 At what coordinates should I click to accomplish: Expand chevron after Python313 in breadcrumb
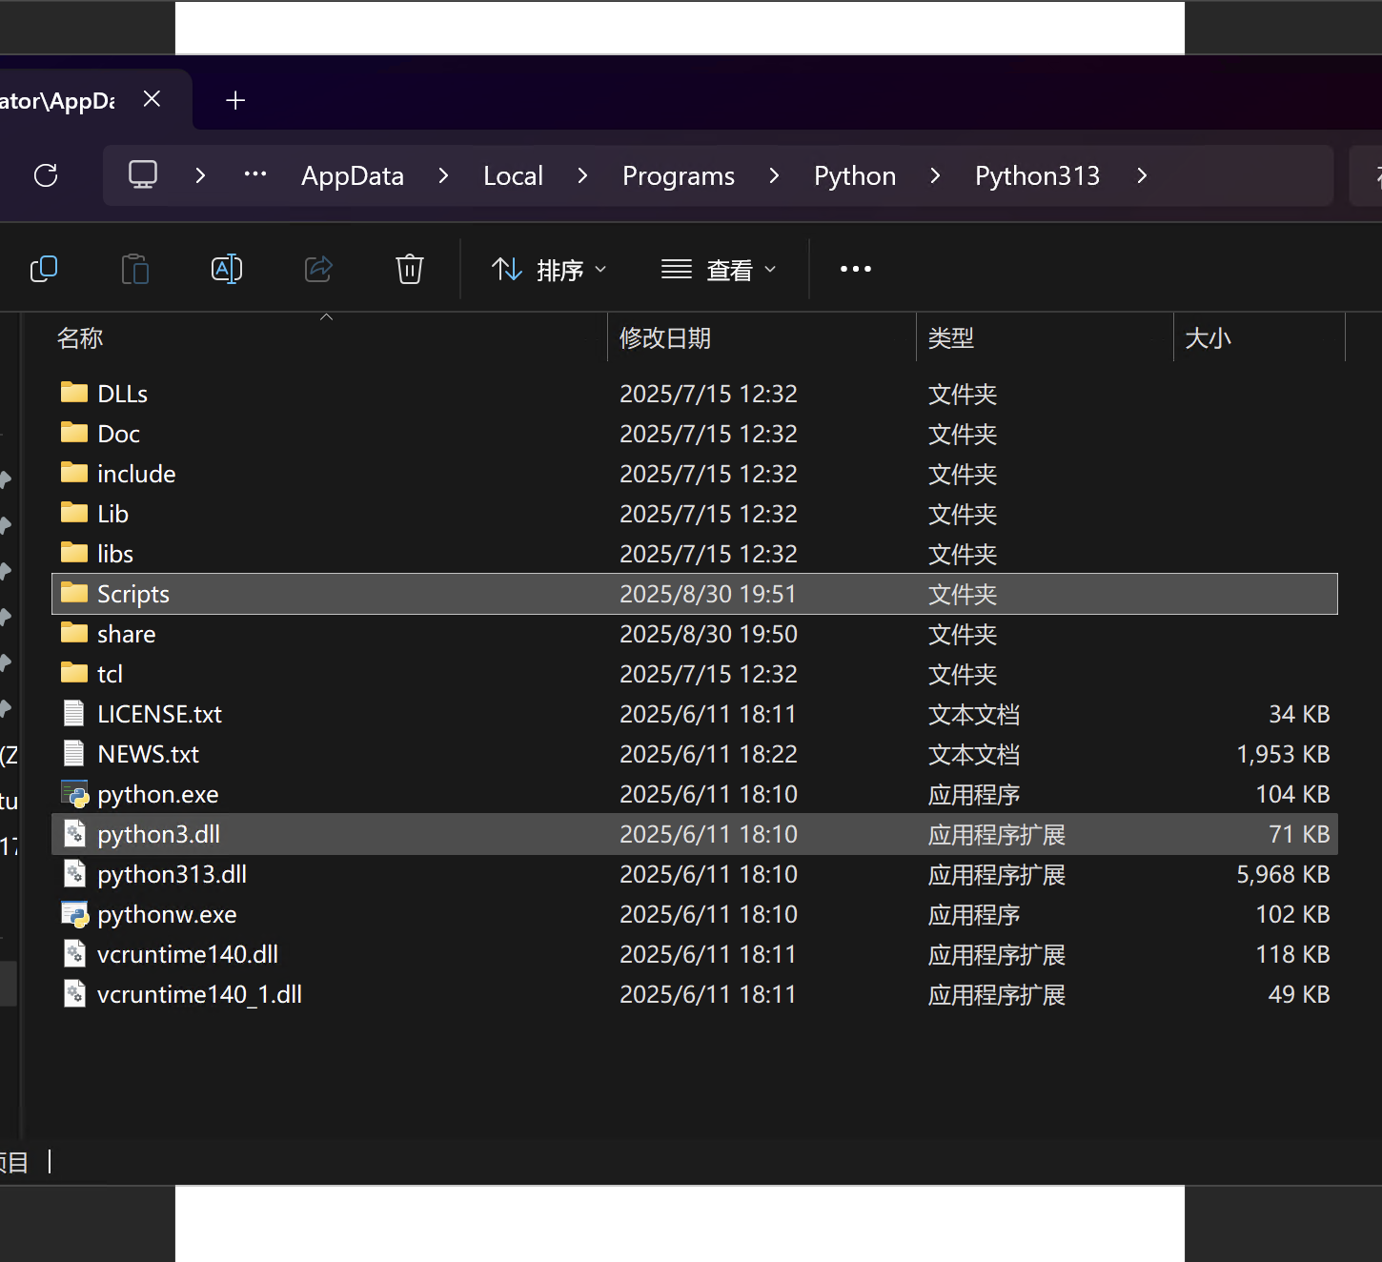pyautogui.click(x=1142, y=175)
